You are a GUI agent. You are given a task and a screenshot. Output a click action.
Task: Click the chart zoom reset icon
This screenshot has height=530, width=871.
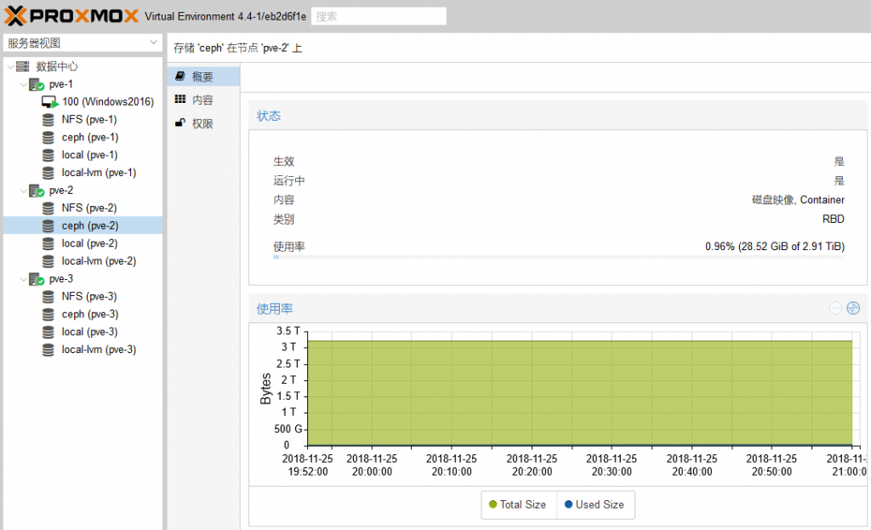(853, 308)
